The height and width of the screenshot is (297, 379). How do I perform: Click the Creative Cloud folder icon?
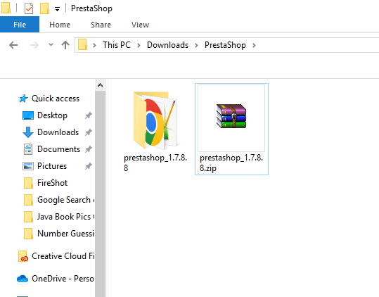pyautogui.click(x=23, y=256)
